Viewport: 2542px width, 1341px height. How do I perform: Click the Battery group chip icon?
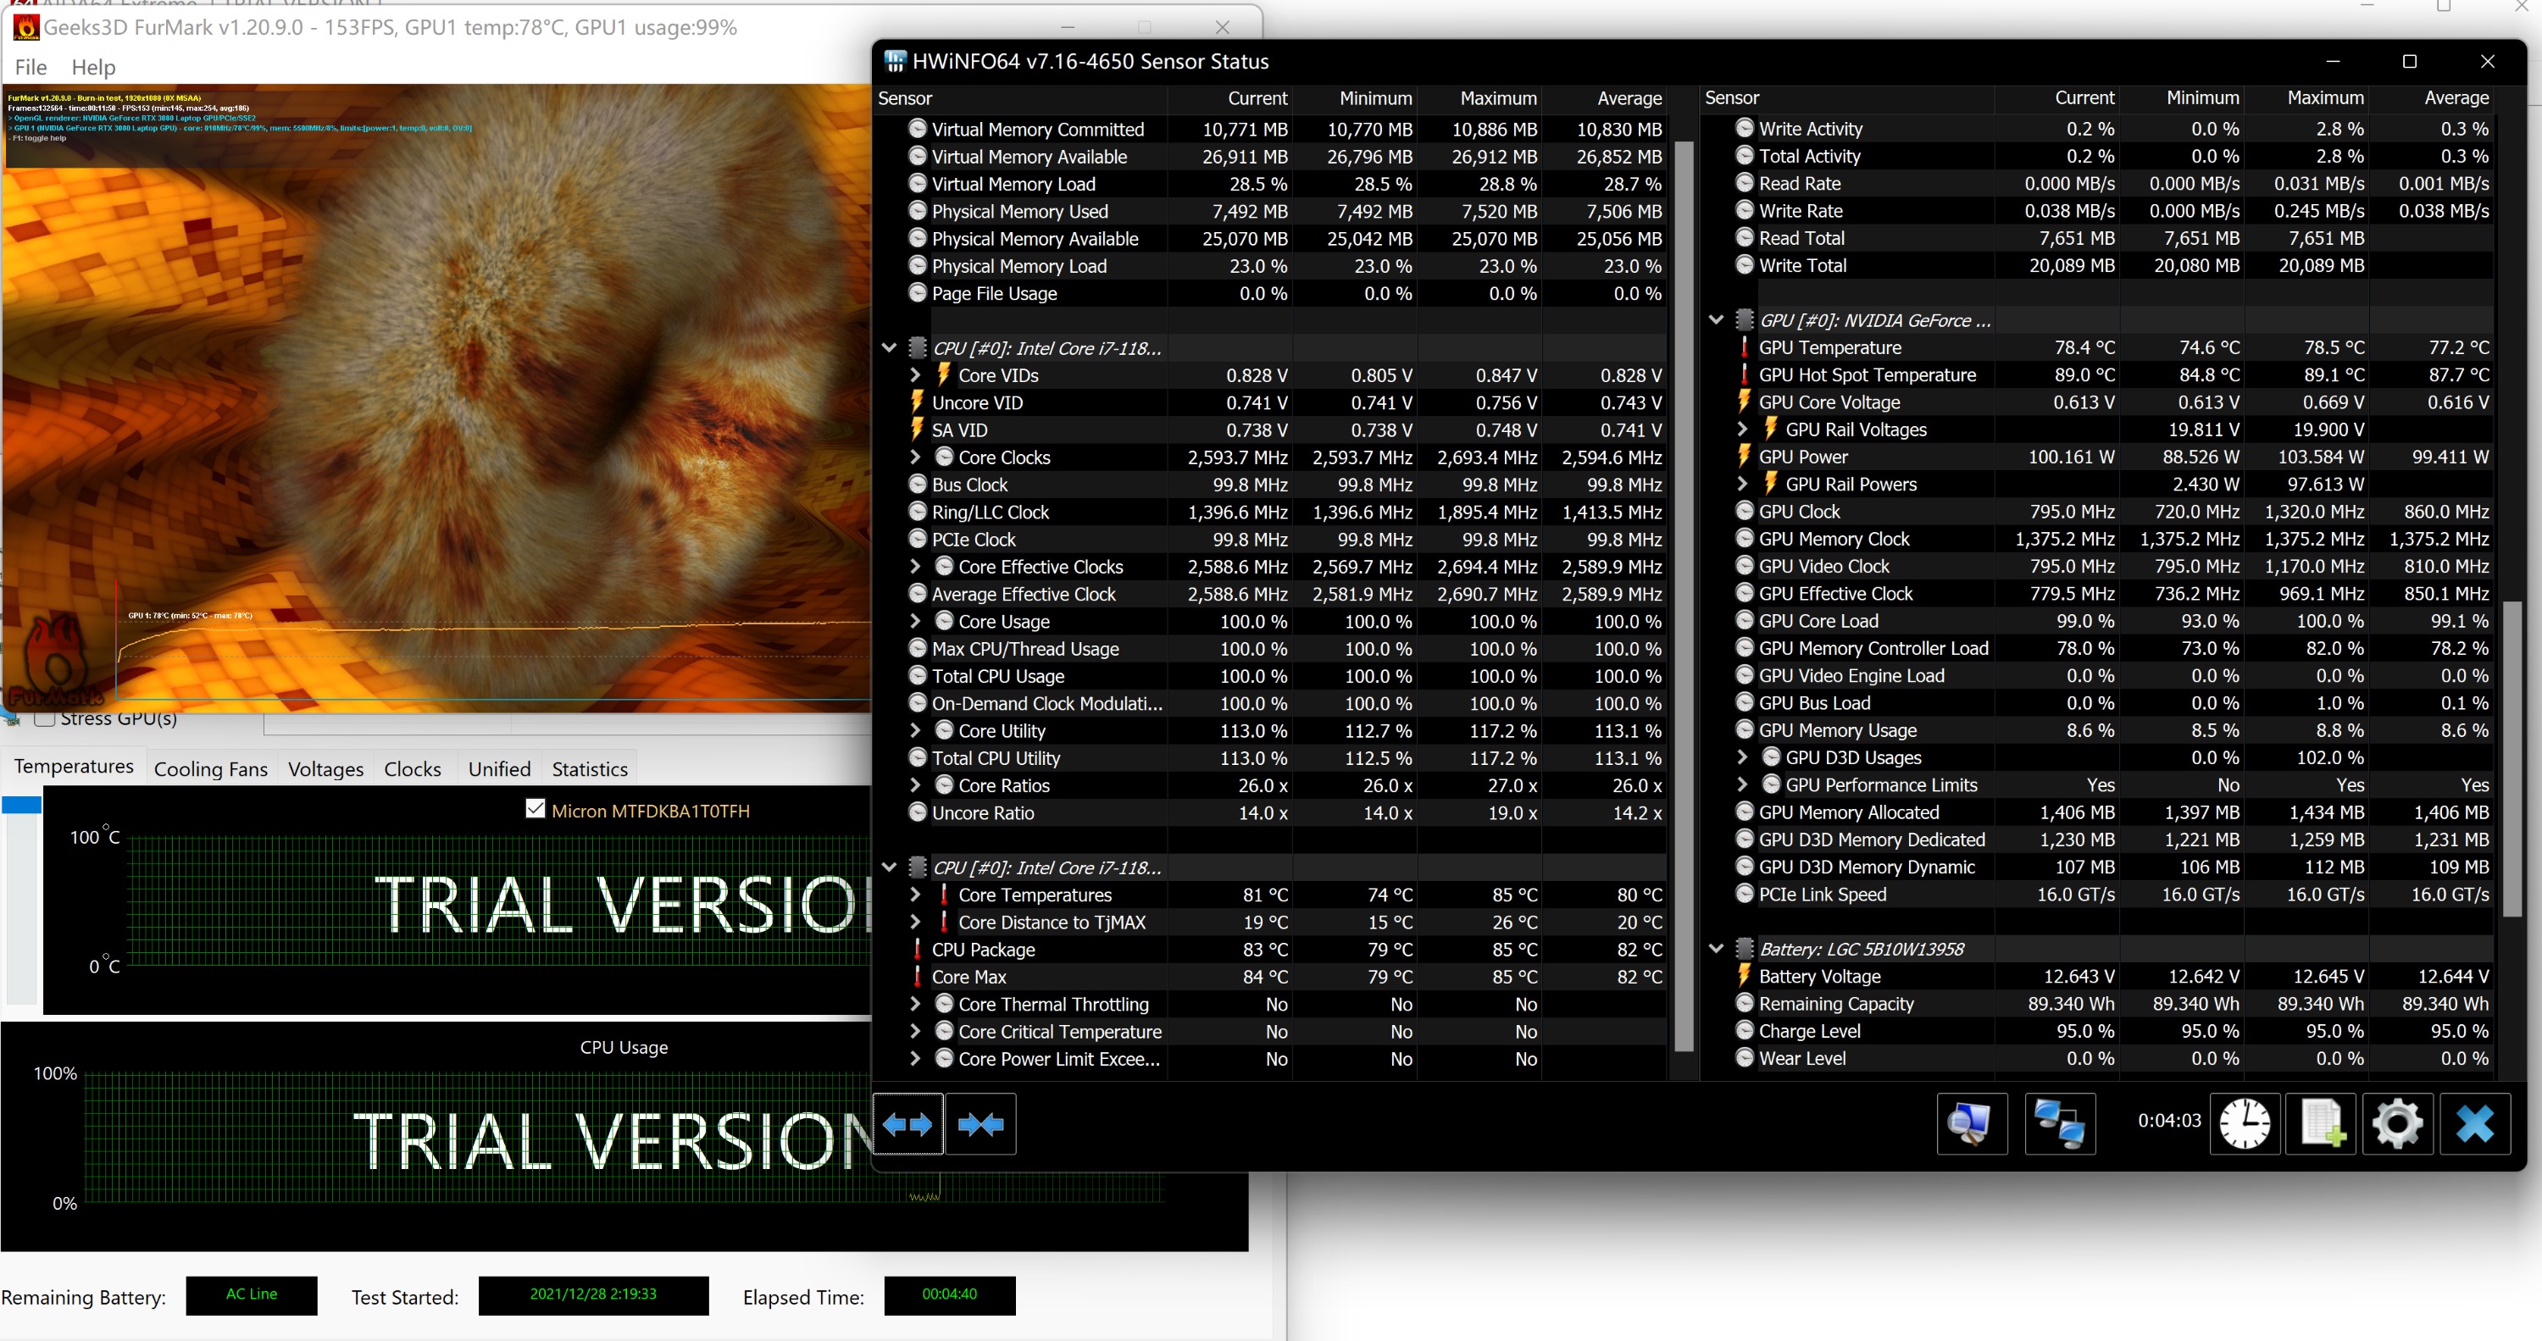(x=1744, y=948)
